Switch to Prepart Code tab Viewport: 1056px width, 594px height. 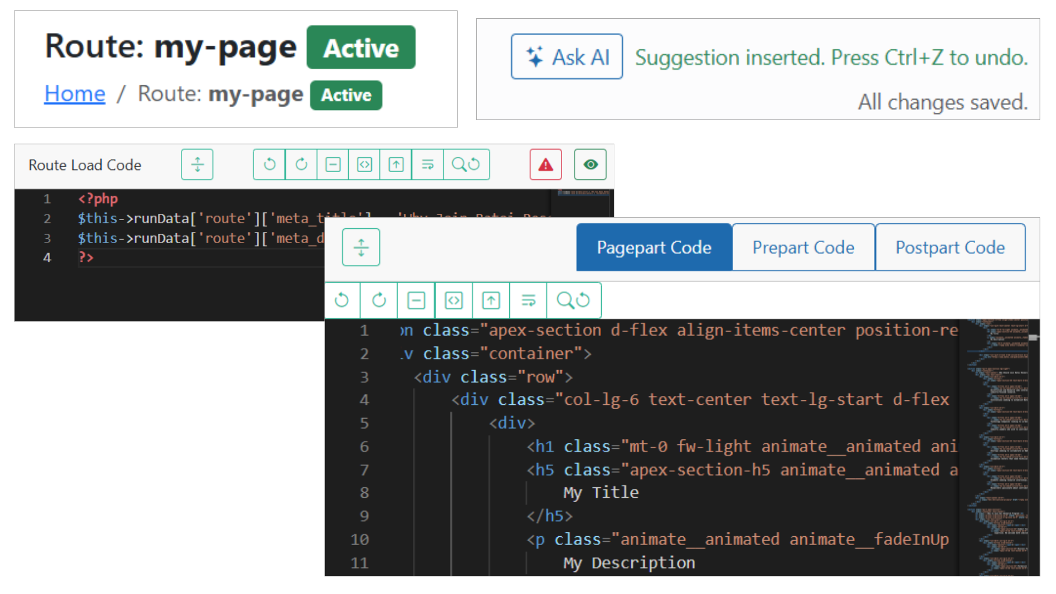(x=803, y=248)
